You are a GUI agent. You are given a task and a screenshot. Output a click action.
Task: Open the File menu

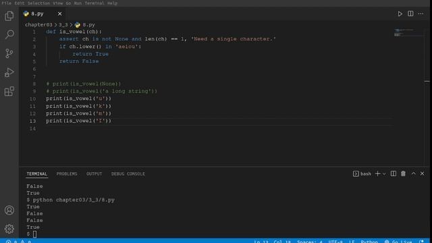7,3
